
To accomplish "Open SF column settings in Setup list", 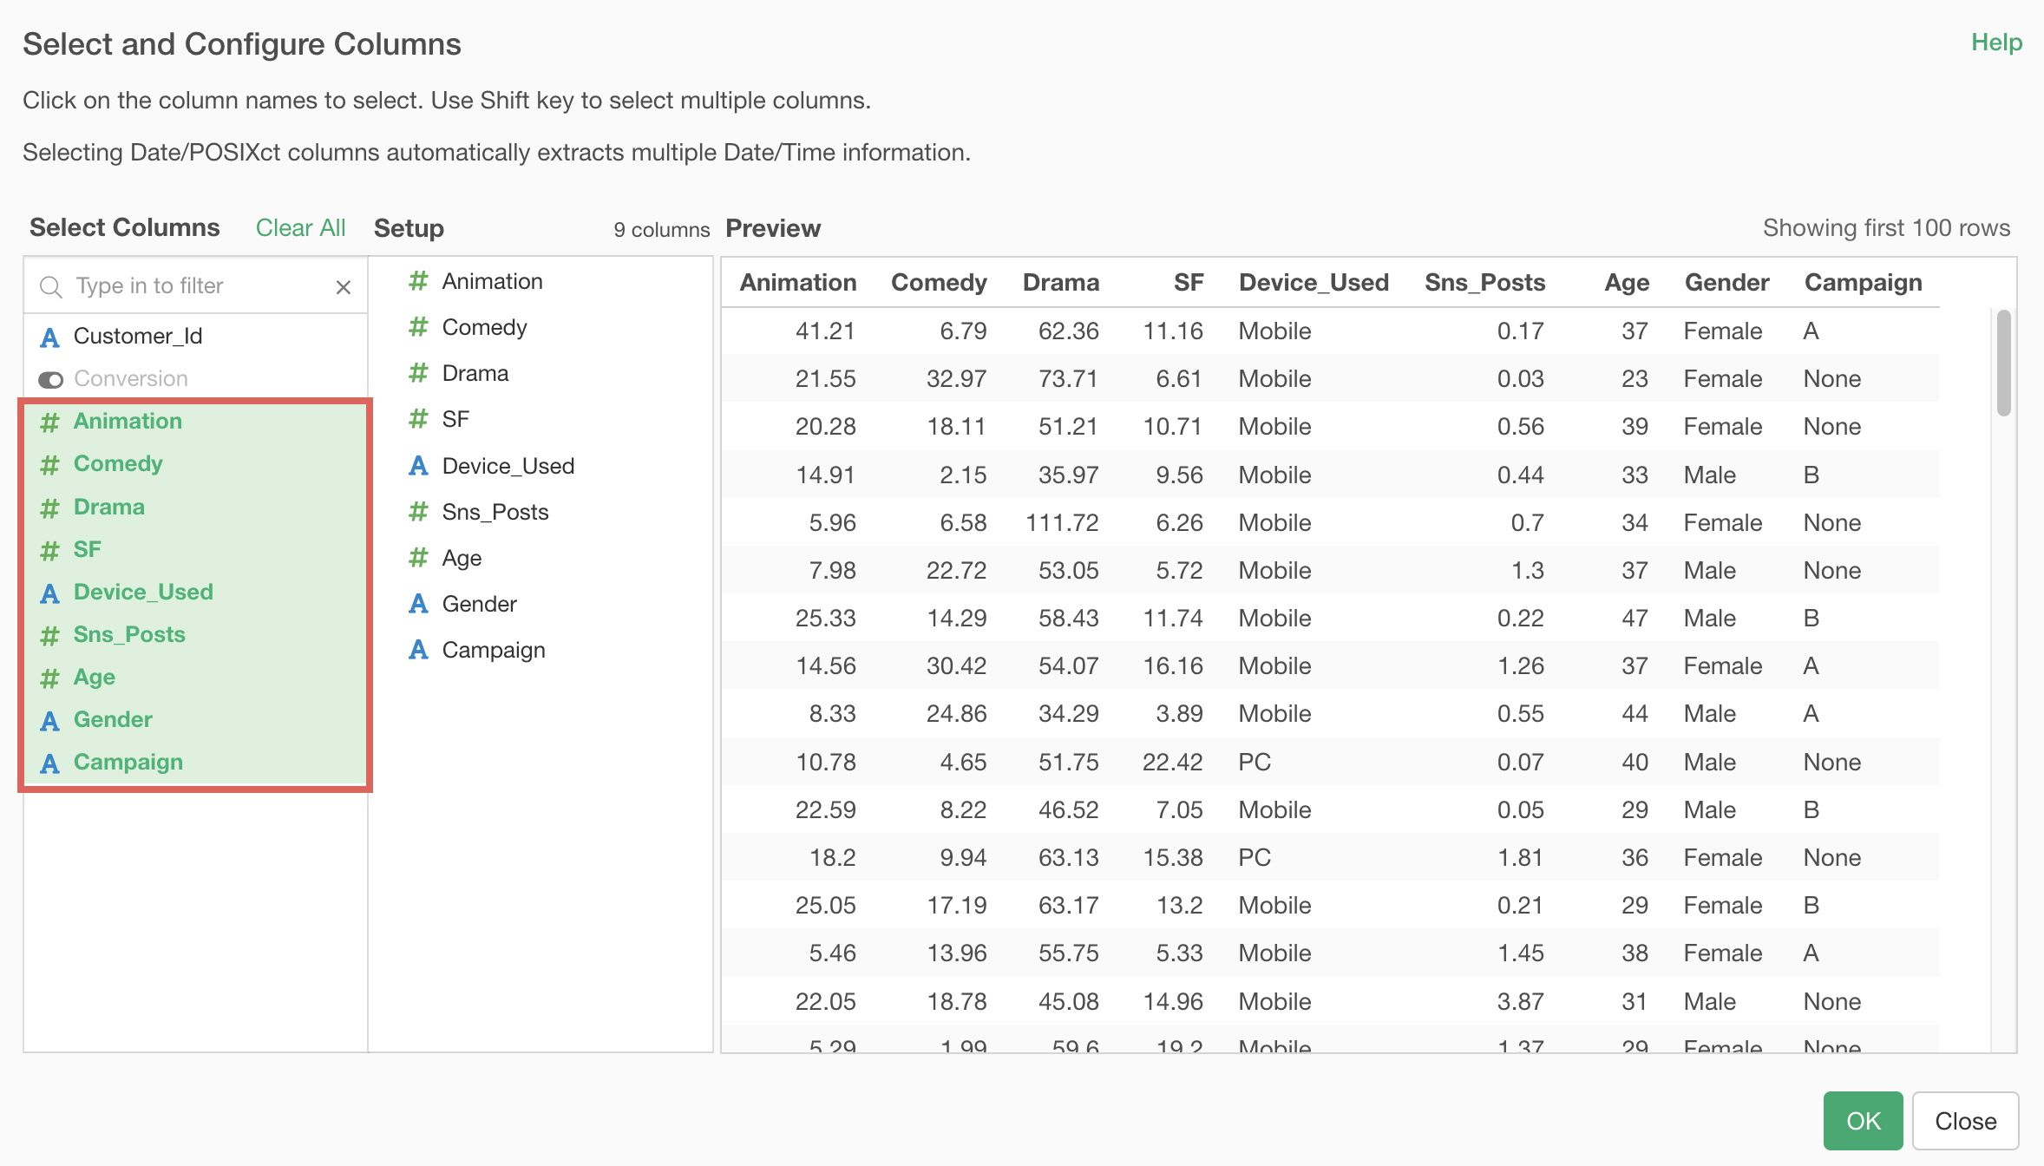I will pyautogui.click(x=455, y=419).
